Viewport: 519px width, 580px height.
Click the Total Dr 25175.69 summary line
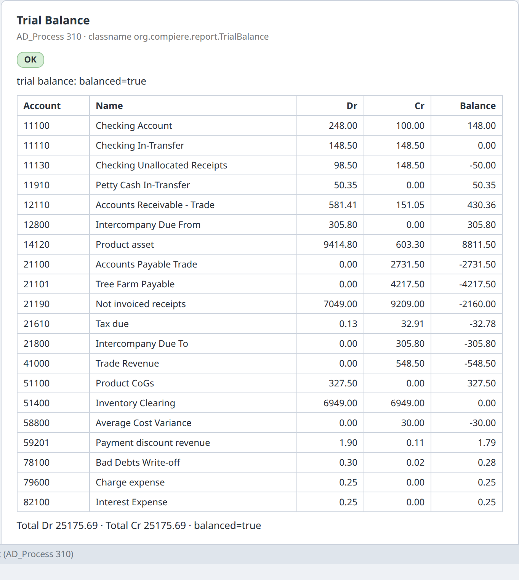coord(139,526)
